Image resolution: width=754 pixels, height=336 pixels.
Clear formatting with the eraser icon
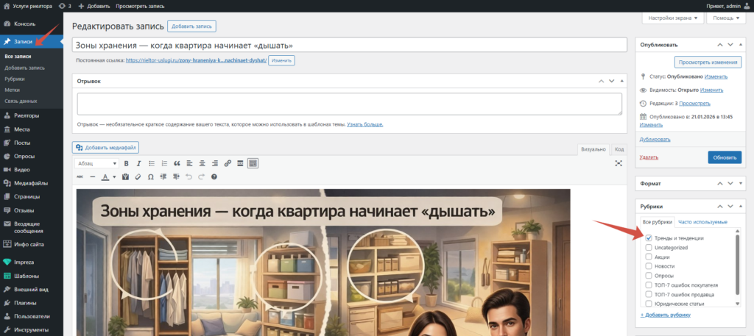pos(138,176)
